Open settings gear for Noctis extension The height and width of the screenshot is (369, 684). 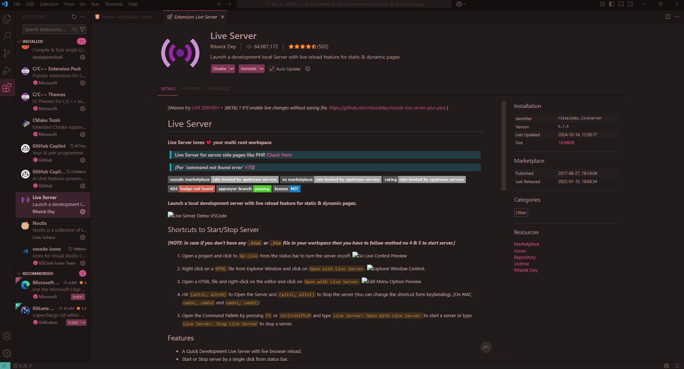[x=83, y=237]
